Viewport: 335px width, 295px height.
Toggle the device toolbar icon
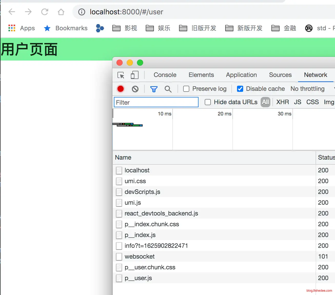point(134,75)
